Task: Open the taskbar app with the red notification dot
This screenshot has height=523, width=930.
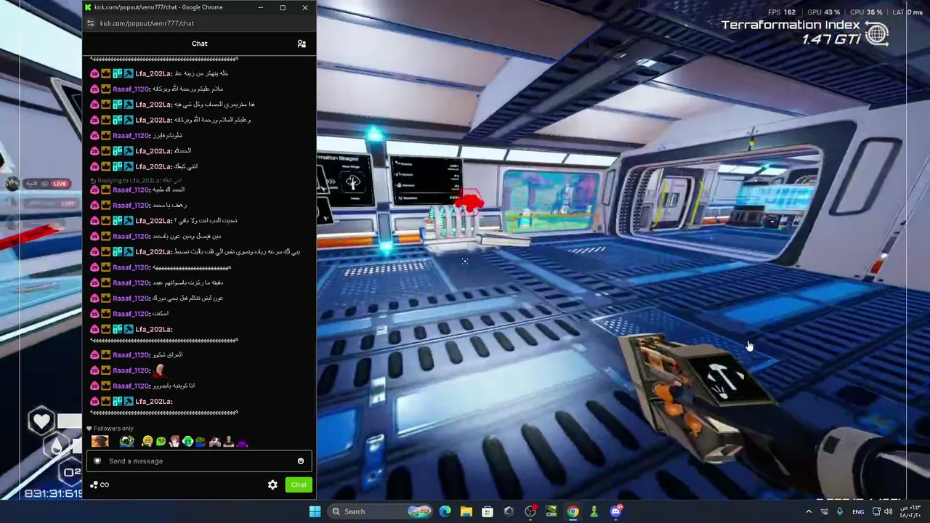Action: (530, 511)
